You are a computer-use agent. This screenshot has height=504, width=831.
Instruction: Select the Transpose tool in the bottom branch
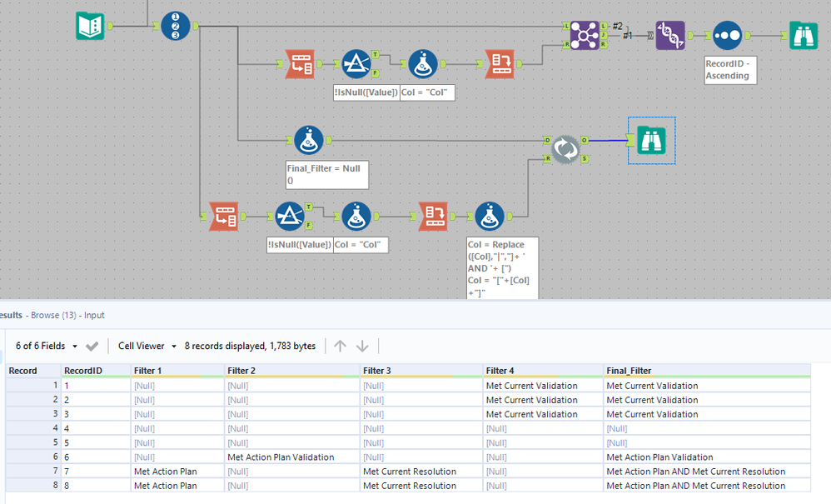pos(224,217)
